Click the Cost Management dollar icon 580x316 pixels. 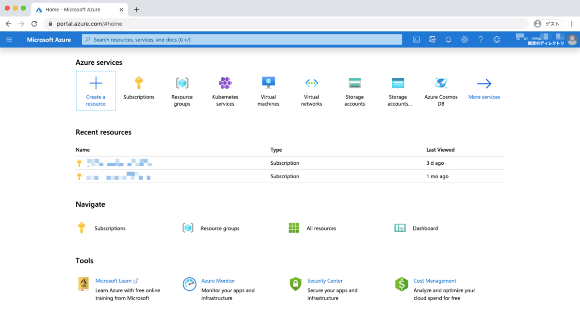[402, 284]
